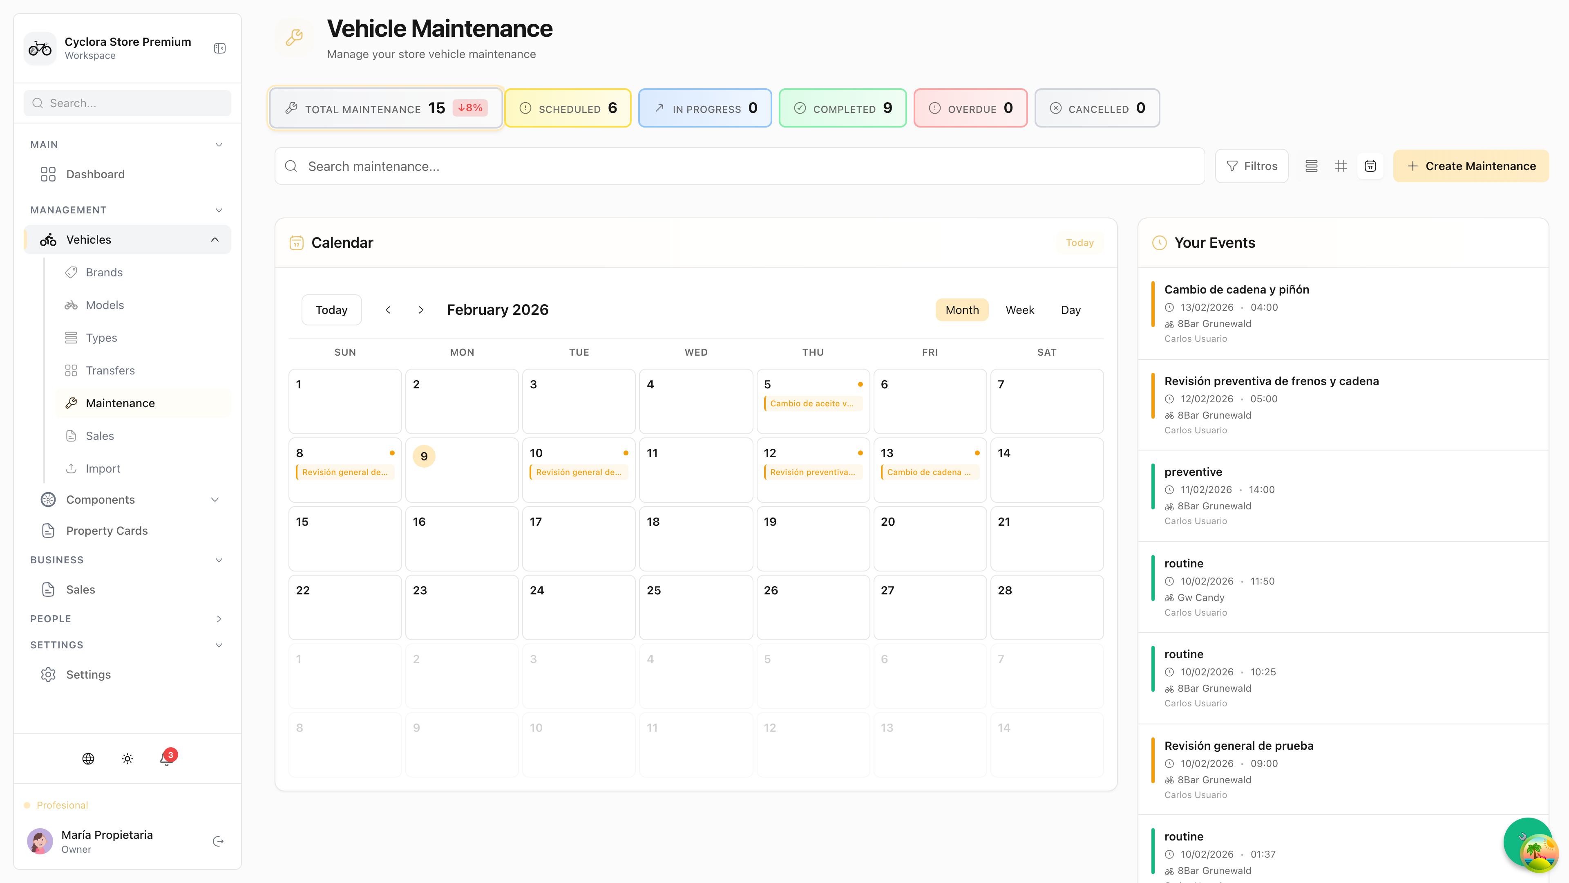Select the calendar view icon
This screenshot has height=883, width=1569.
point(1370,166)
